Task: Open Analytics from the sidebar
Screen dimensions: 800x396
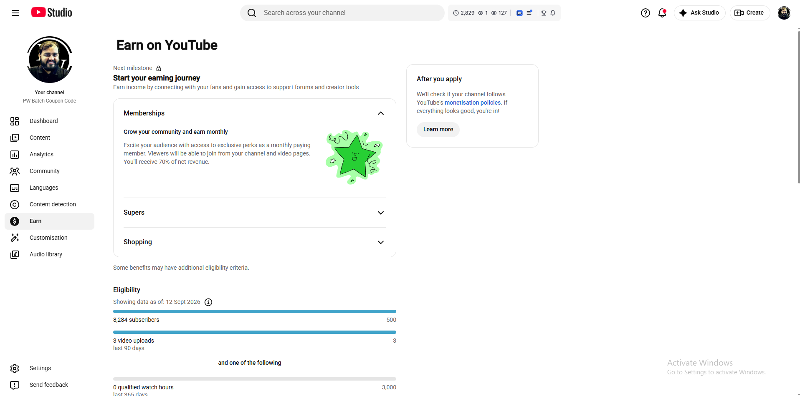Action: [x=49, y=154]
